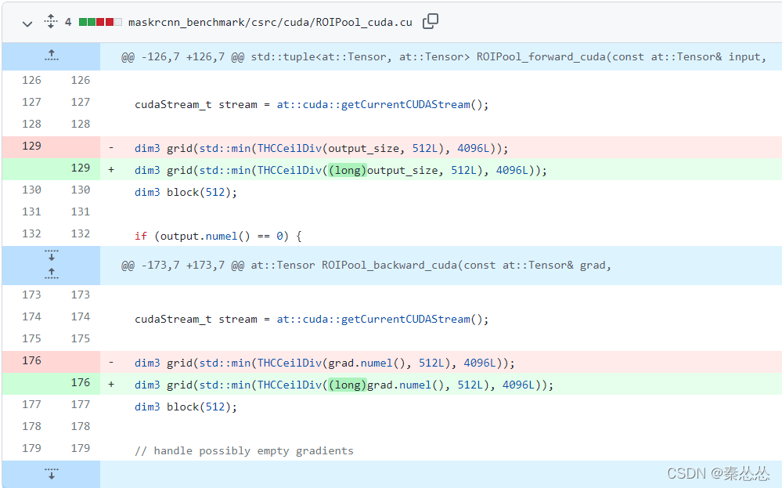Click the highlighted (long) on line 176
Screen dimensions: 782x488
click(348, 385)
